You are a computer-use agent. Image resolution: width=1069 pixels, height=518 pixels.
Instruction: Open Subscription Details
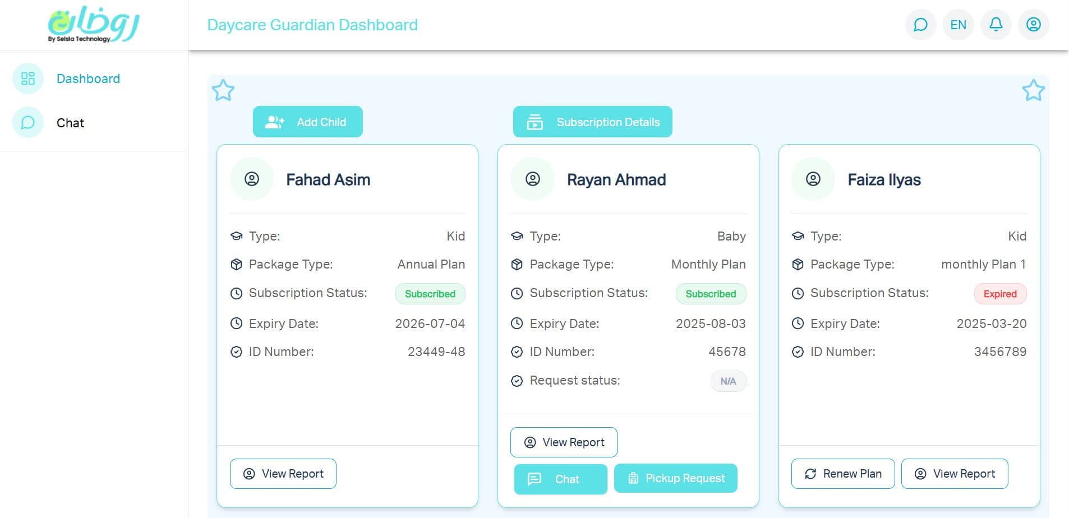592,122
